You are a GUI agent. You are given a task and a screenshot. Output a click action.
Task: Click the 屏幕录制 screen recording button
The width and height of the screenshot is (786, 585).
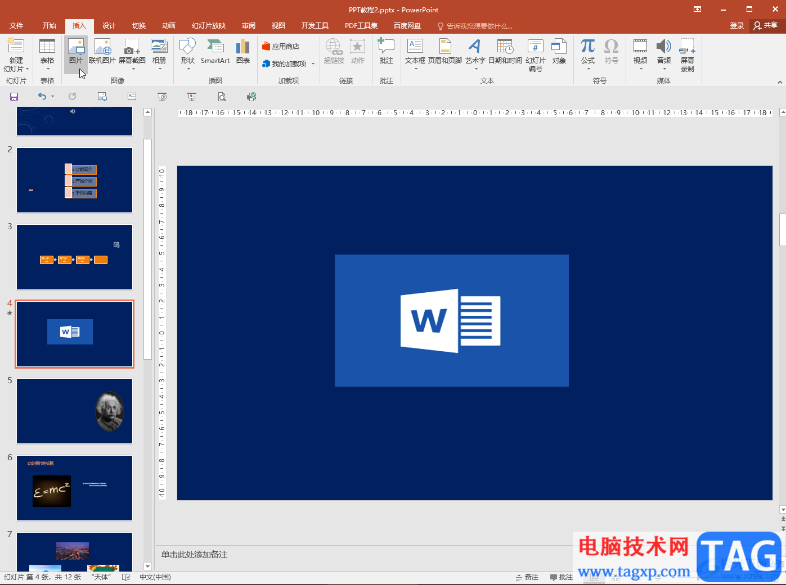(688, 55)
